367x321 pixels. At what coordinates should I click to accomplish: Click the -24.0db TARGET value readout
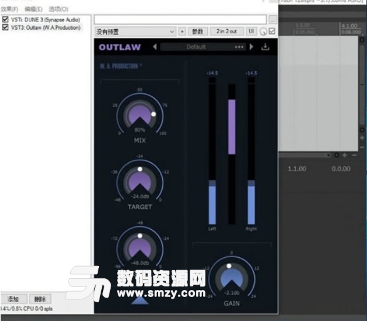point(140,196)
